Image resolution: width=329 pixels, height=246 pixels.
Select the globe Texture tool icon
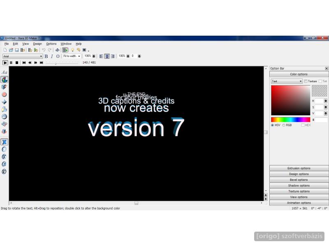[5, 116]
